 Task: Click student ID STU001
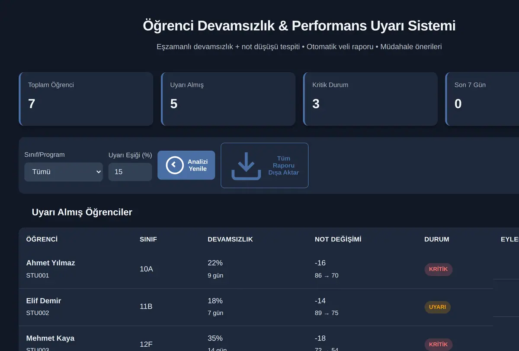coord(38,275)
